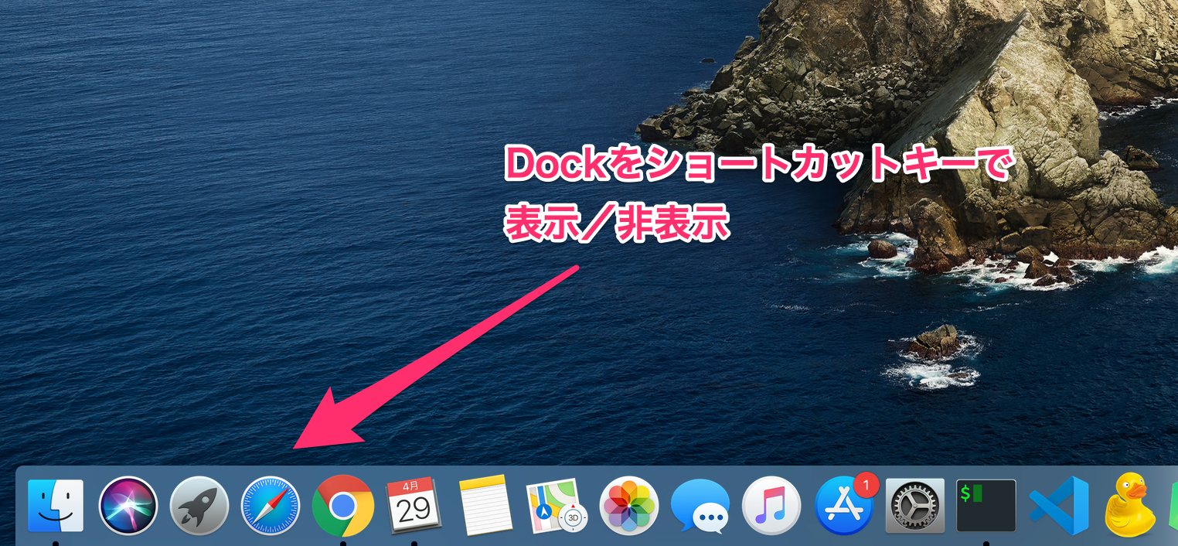Open the yellow Notes app
This screenshot has height=546, width=1178.
click(x=485, y=506)
